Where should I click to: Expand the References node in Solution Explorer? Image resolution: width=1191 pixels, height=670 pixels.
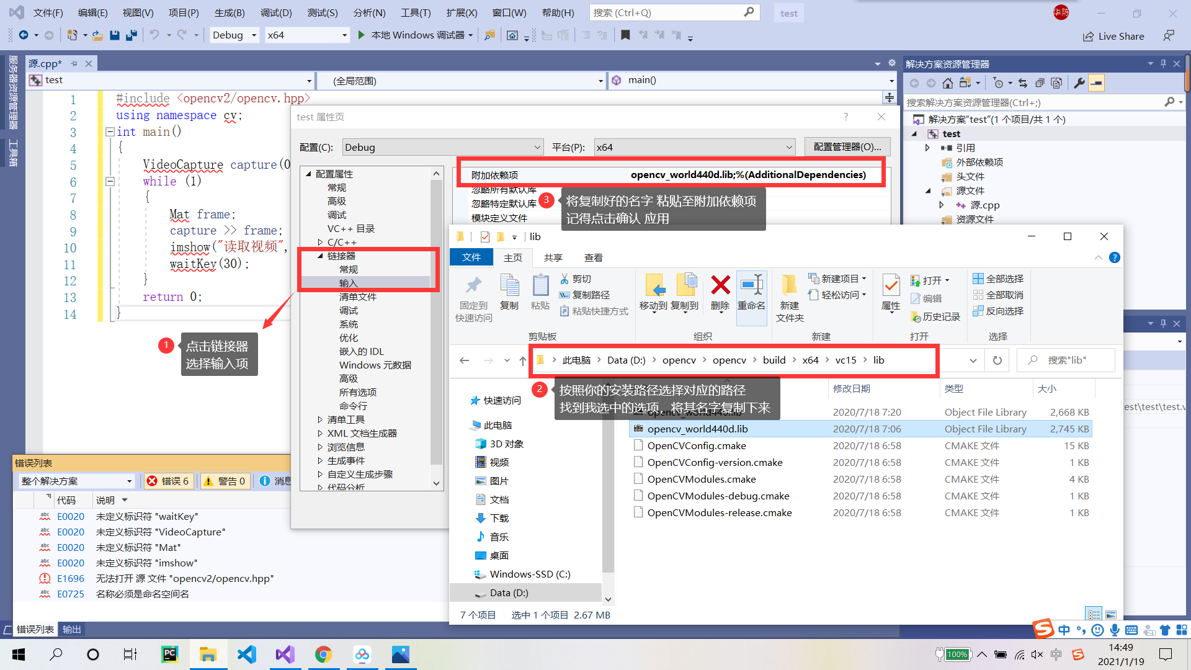point(927,148)
